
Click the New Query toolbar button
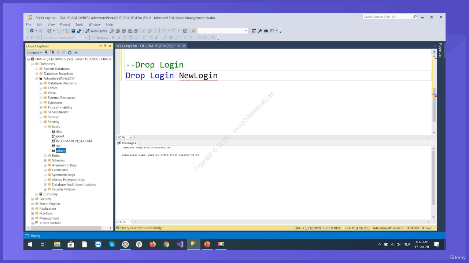click(96, 31)
